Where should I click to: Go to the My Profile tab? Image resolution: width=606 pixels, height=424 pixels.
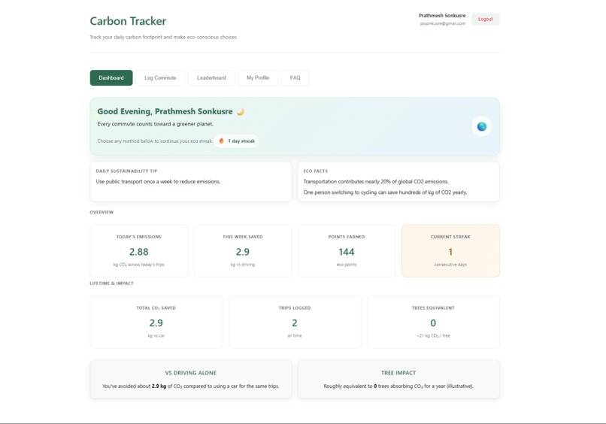click(258, 77)
